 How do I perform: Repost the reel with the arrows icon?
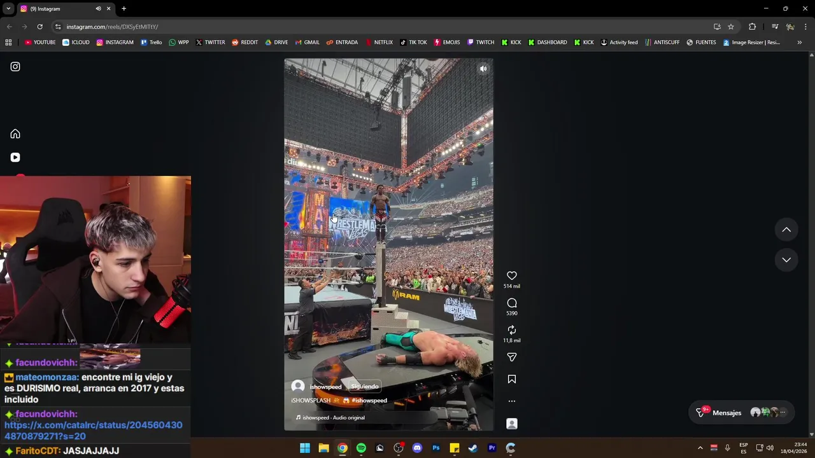pos(512,330)
